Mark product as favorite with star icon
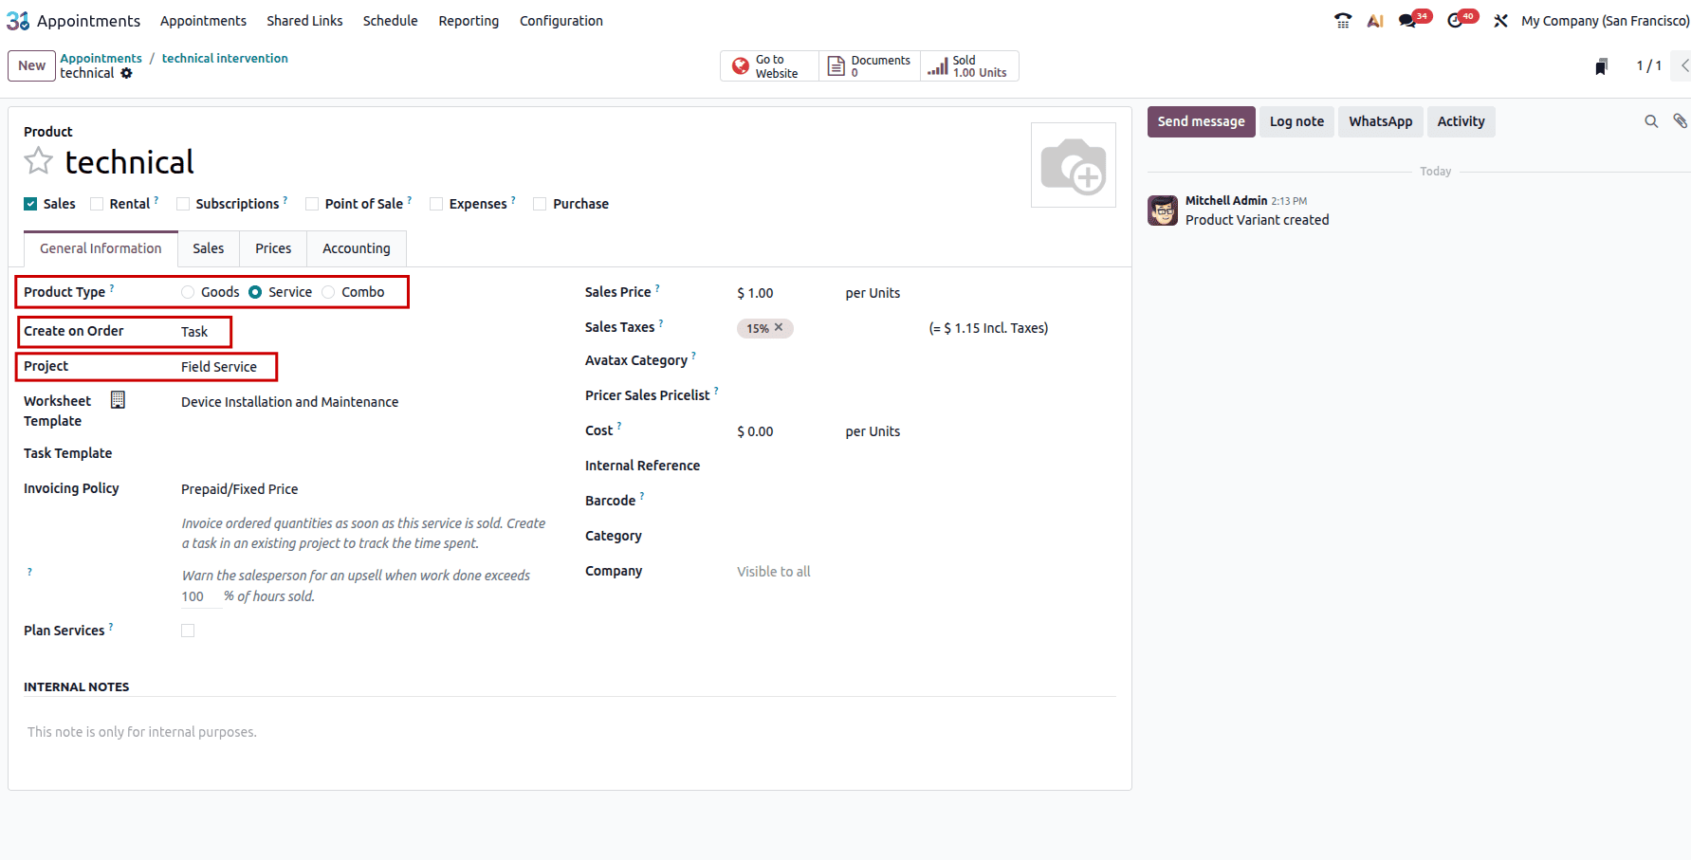This screenshot has width=1691, height=860. [x=38, y=161]
